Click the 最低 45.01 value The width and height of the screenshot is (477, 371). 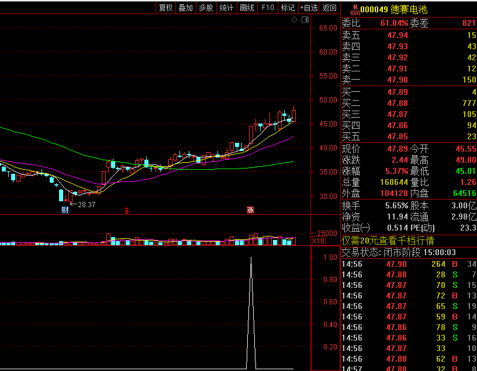466,171
